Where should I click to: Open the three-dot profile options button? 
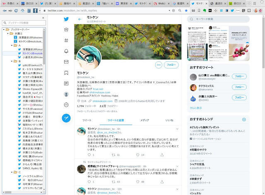click(x=159, y=65)
